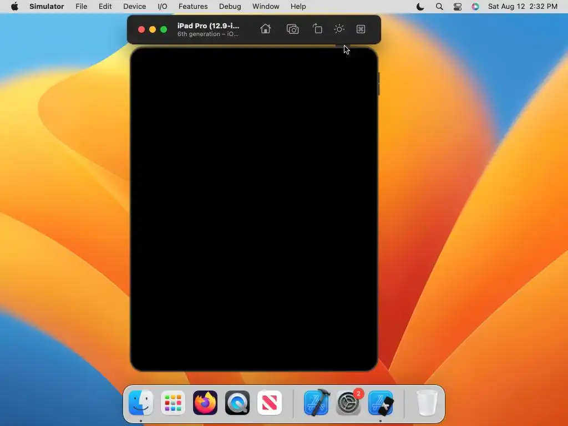Click the Simulator app icon in the Dock
The image size is (568, 426).
(x=381, y=403)
